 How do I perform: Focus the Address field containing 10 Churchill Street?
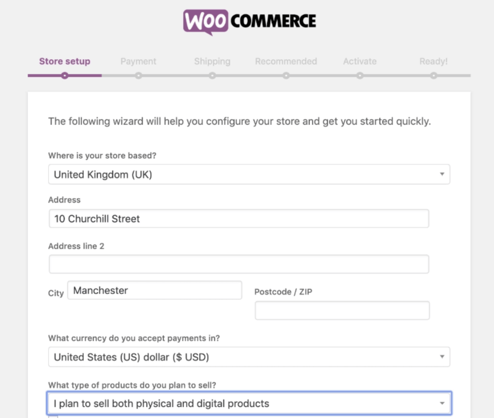(x=239, y=219)
